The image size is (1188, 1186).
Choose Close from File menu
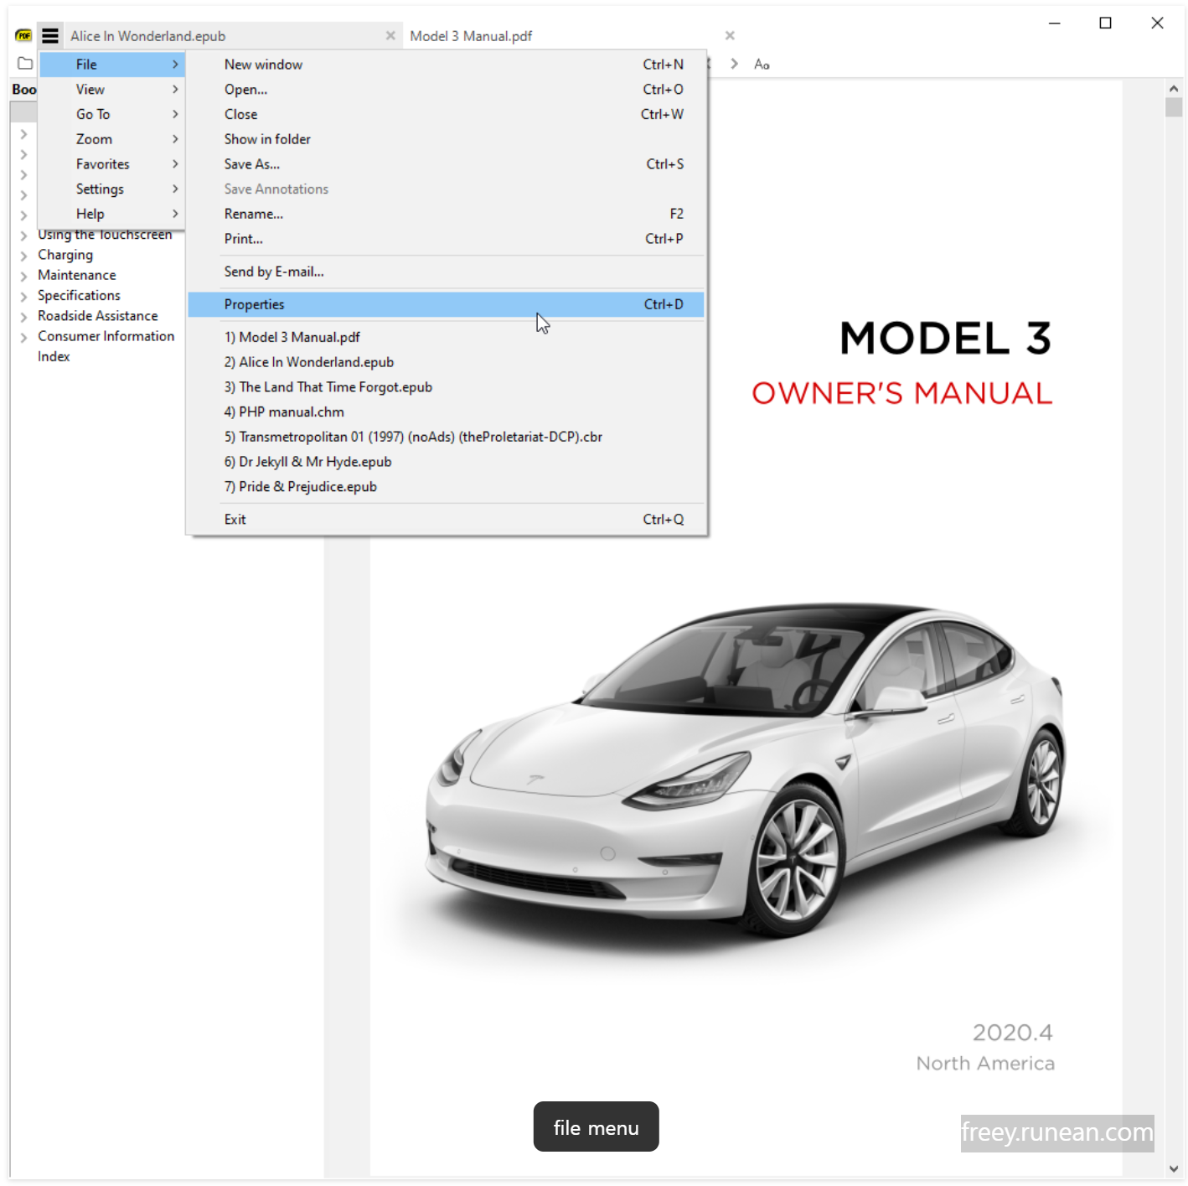click(446, 114)
